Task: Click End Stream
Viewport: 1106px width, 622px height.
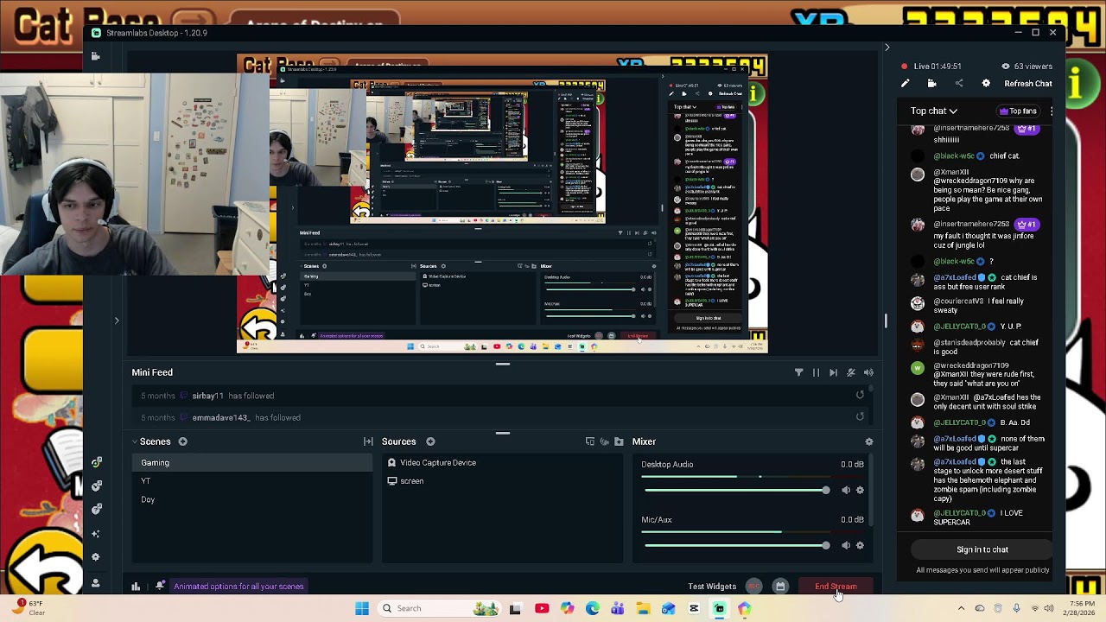Action: (836, 587)
